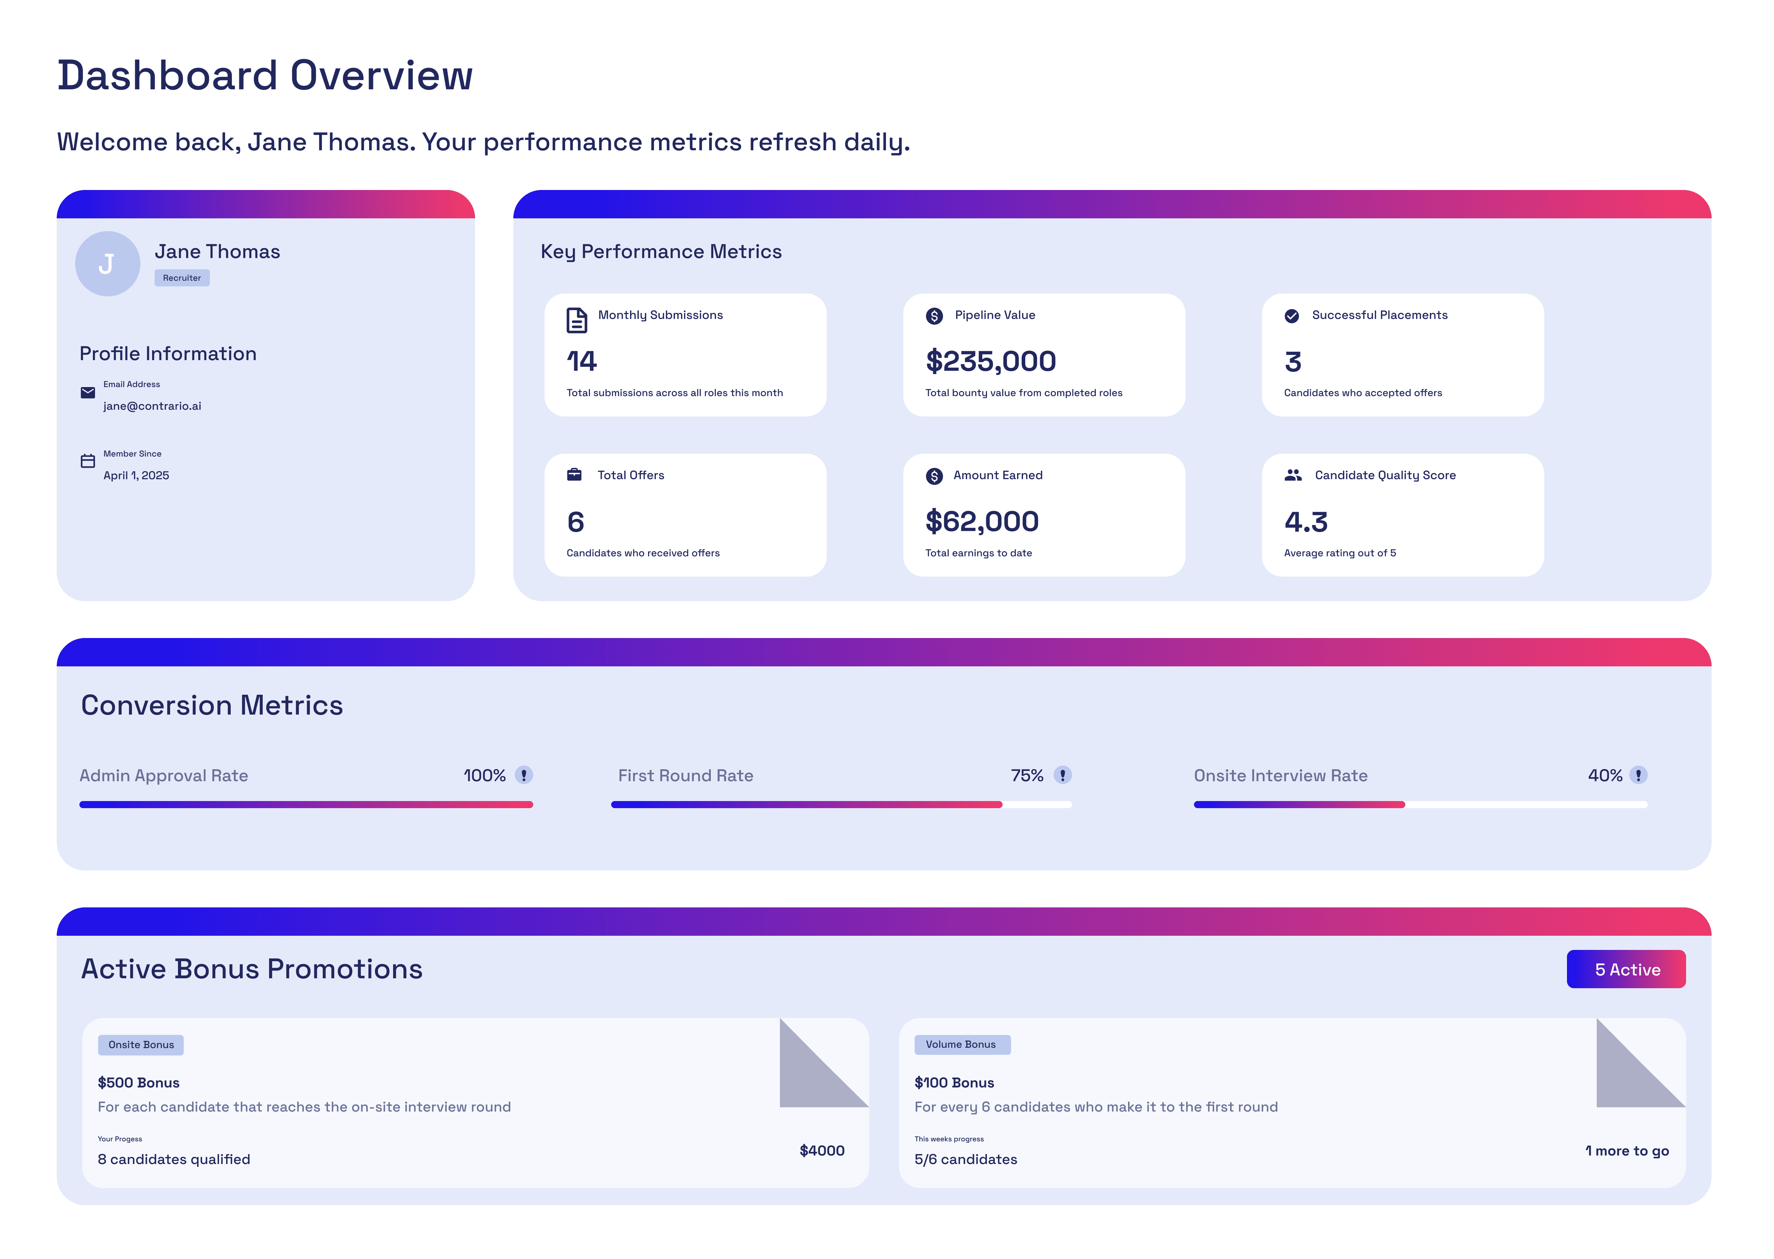Click the Total Offers briefcase icon

click(x=574, y=475)
